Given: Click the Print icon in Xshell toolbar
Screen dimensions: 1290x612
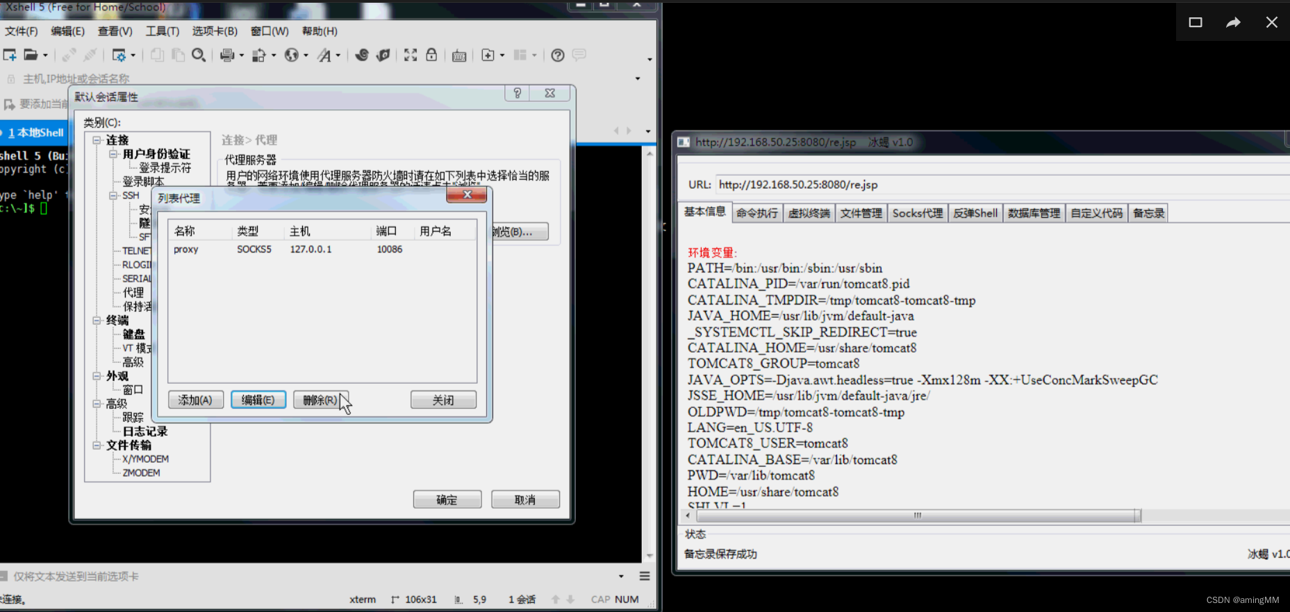Looking at the screenshot, I should click(x=227, y=55).
